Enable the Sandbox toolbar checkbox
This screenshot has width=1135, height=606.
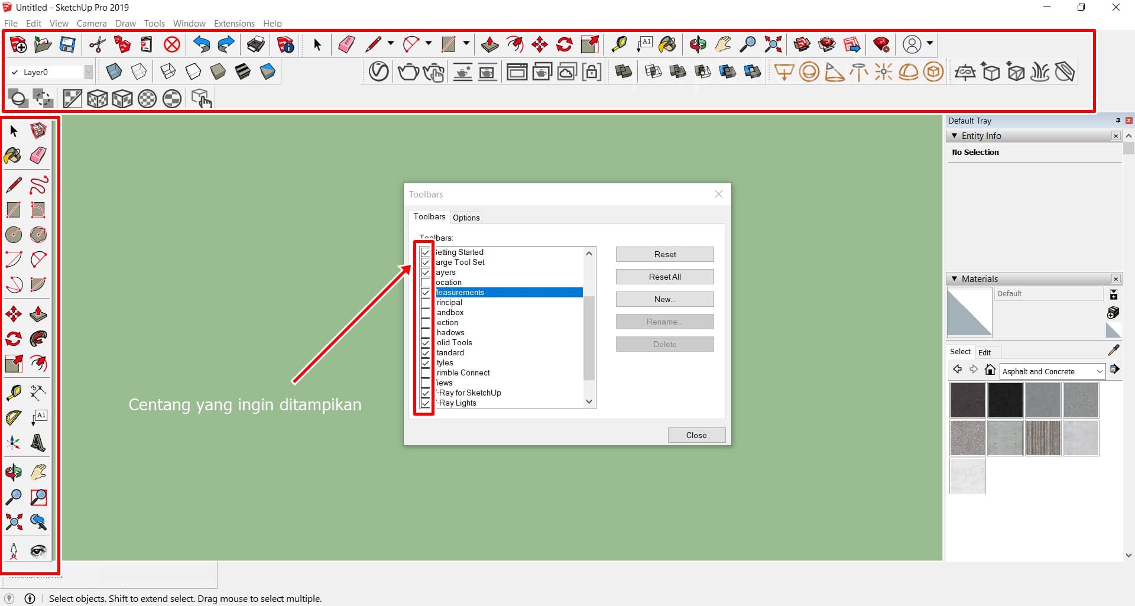(x=425, y=313)
